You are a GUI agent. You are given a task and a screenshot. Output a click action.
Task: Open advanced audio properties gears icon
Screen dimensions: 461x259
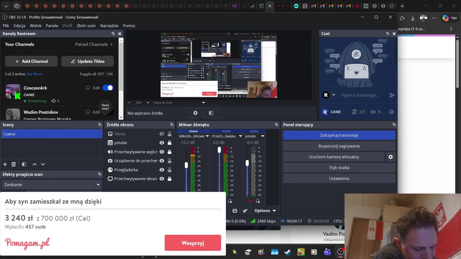pyautogui.click(x=245, y=211)
